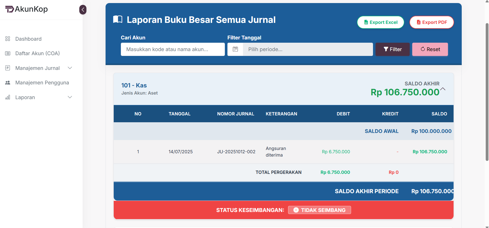Click the KREDIT column header
Screen dimensions: 489x228
pyautogui.click(x=390, y=114)
